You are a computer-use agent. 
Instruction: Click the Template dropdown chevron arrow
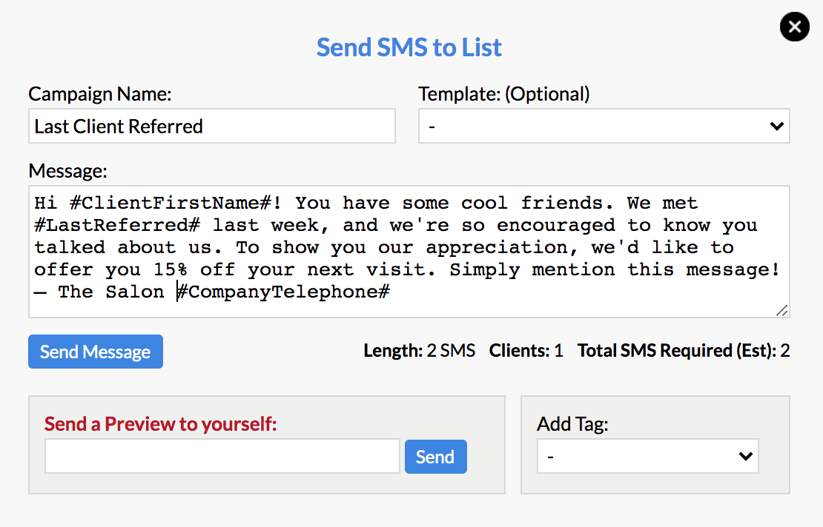[777, 126]
